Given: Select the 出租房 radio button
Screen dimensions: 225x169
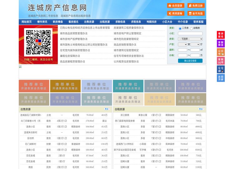Looking at the screenshot, I should 191,28.
